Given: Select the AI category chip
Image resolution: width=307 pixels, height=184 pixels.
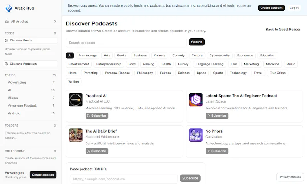Looking at the screenshot, I should point(70,55).
